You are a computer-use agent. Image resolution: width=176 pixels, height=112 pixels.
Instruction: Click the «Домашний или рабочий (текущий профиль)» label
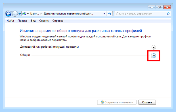[49, 47]
